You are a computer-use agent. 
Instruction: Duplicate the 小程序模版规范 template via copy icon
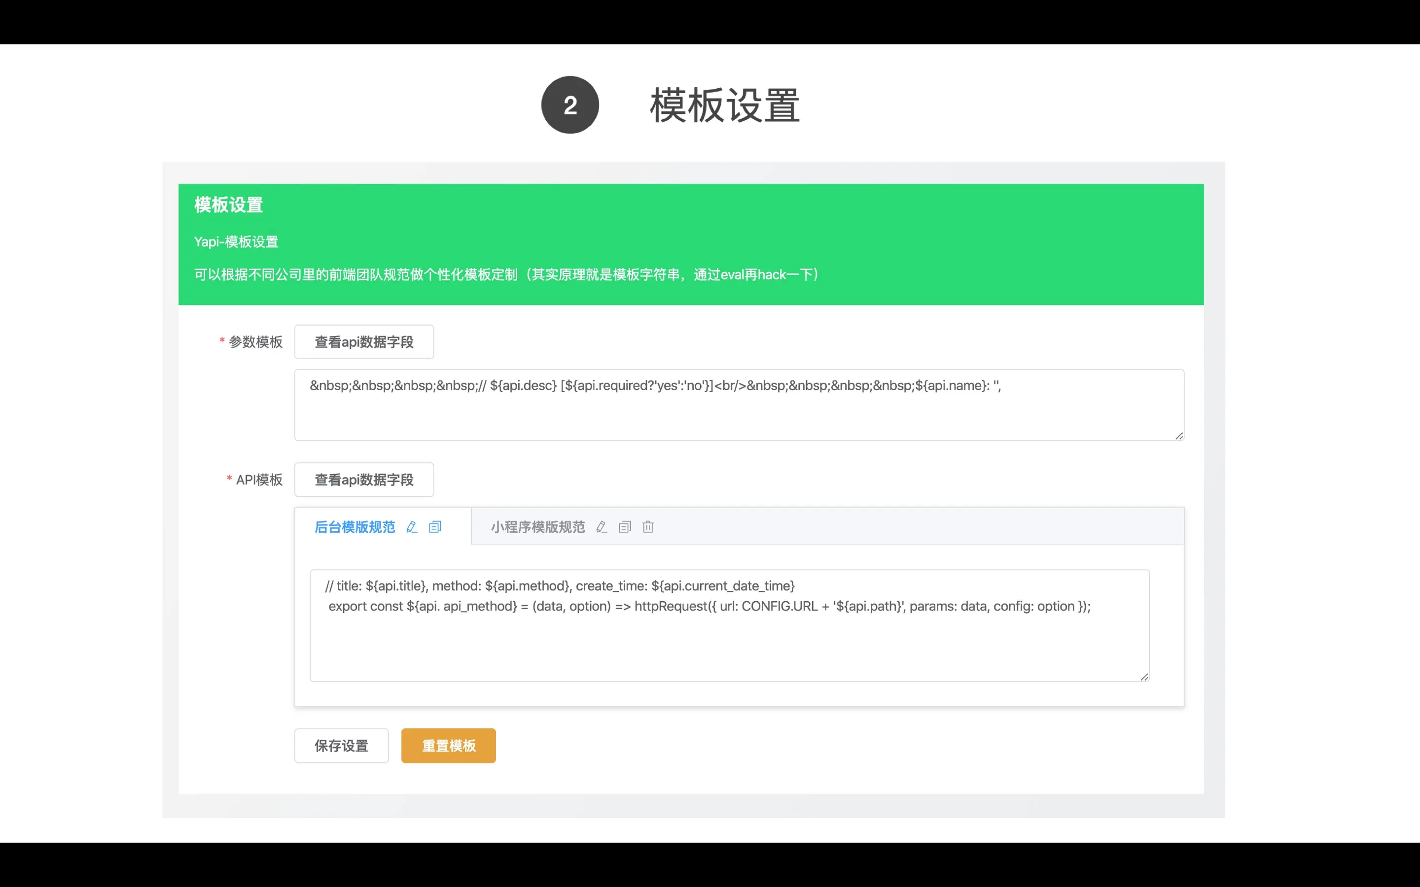[625, 527]
